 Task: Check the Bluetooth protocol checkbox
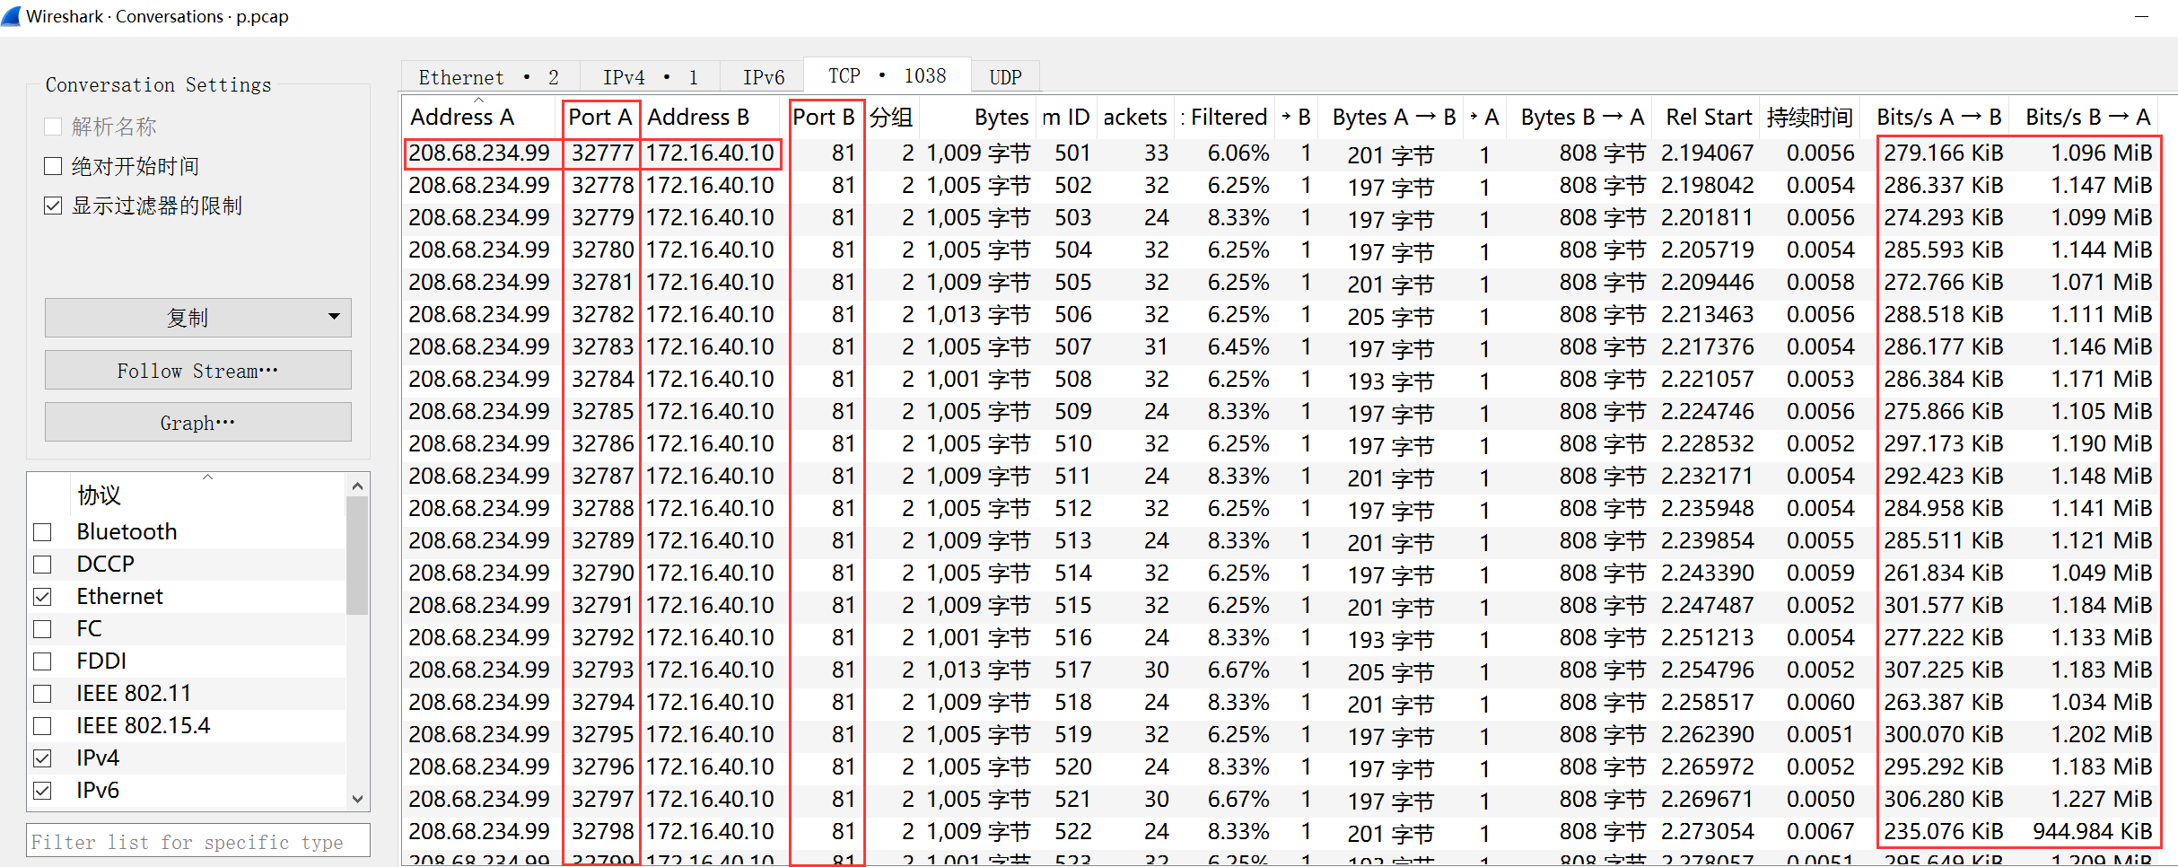point(42,532)
